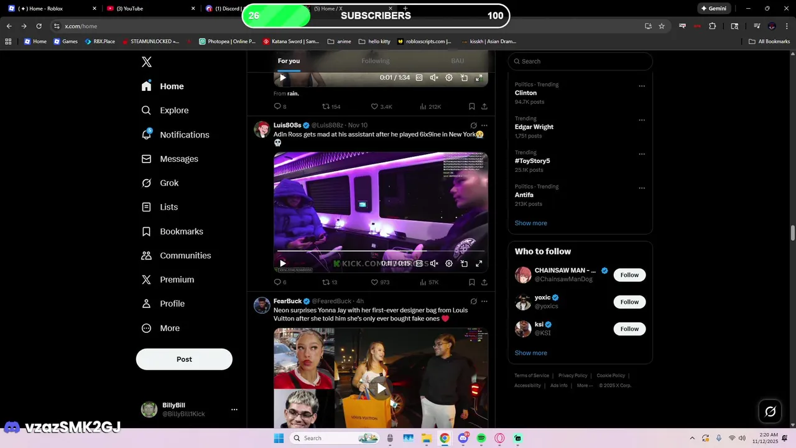
Task: Play the rain. video at 0:01
Action: (282, 78)
